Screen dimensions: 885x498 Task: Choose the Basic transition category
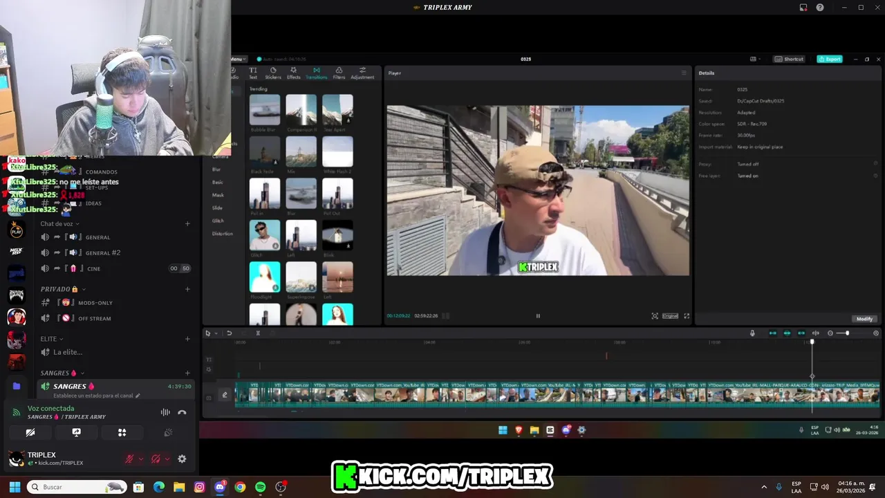click(x=218, y=182)
